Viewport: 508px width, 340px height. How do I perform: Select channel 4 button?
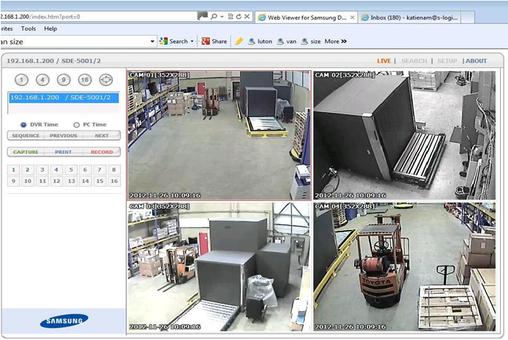click(x=56, y=170)
